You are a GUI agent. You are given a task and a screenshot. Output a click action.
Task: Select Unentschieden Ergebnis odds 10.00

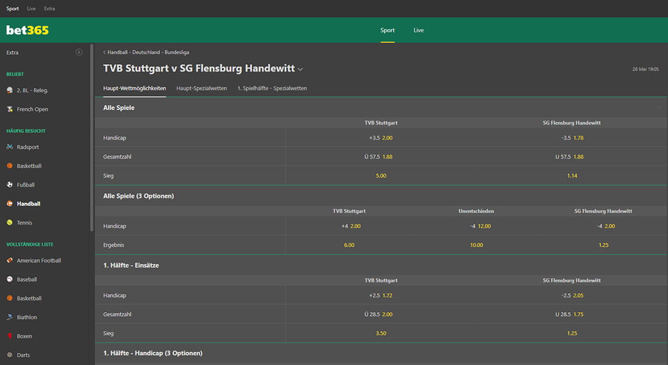click(476, 245)
